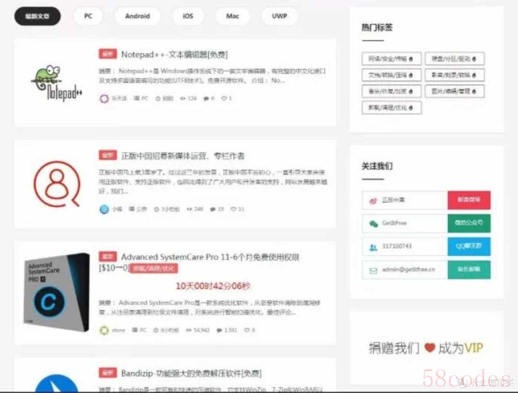Click the Advanced SystemCare PRO box thumbnail

[57, 292]
